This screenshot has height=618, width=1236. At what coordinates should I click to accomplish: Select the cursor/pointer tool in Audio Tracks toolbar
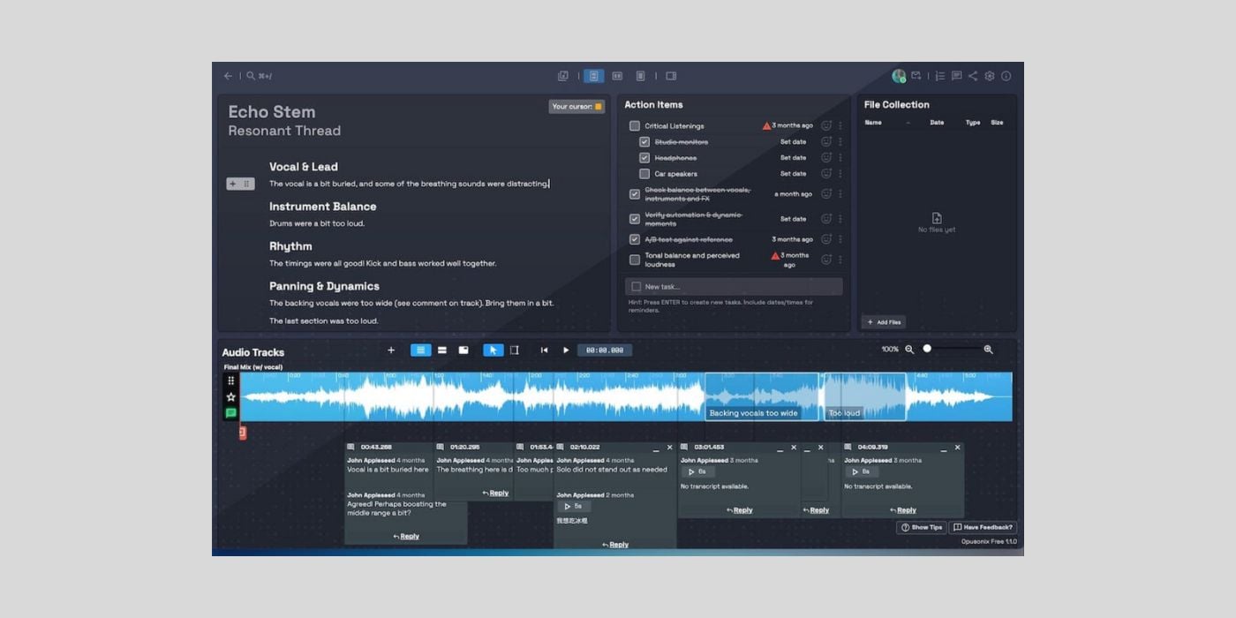(x=494, y=350)
